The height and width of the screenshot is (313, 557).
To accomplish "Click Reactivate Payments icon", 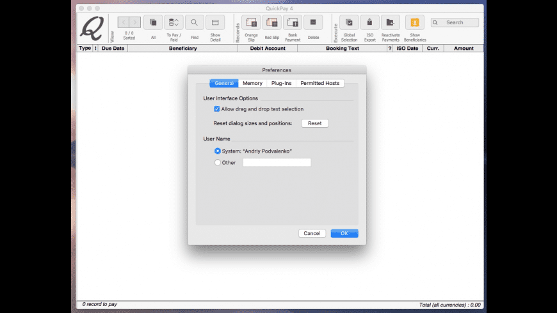I will click(x=391, y=22).
